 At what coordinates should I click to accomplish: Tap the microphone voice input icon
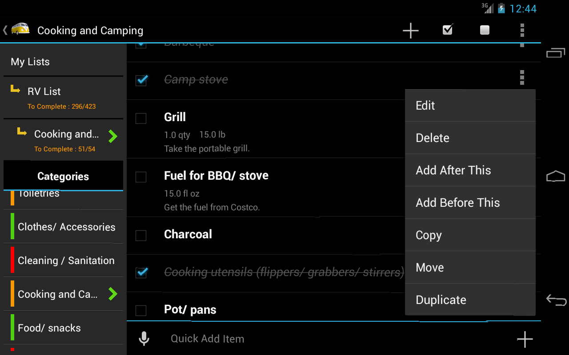(144, 339)
